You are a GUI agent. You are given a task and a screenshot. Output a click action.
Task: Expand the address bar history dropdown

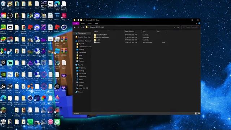[174, 27]
